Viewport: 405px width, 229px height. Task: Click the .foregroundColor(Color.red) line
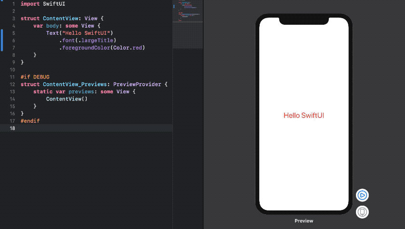102,48
